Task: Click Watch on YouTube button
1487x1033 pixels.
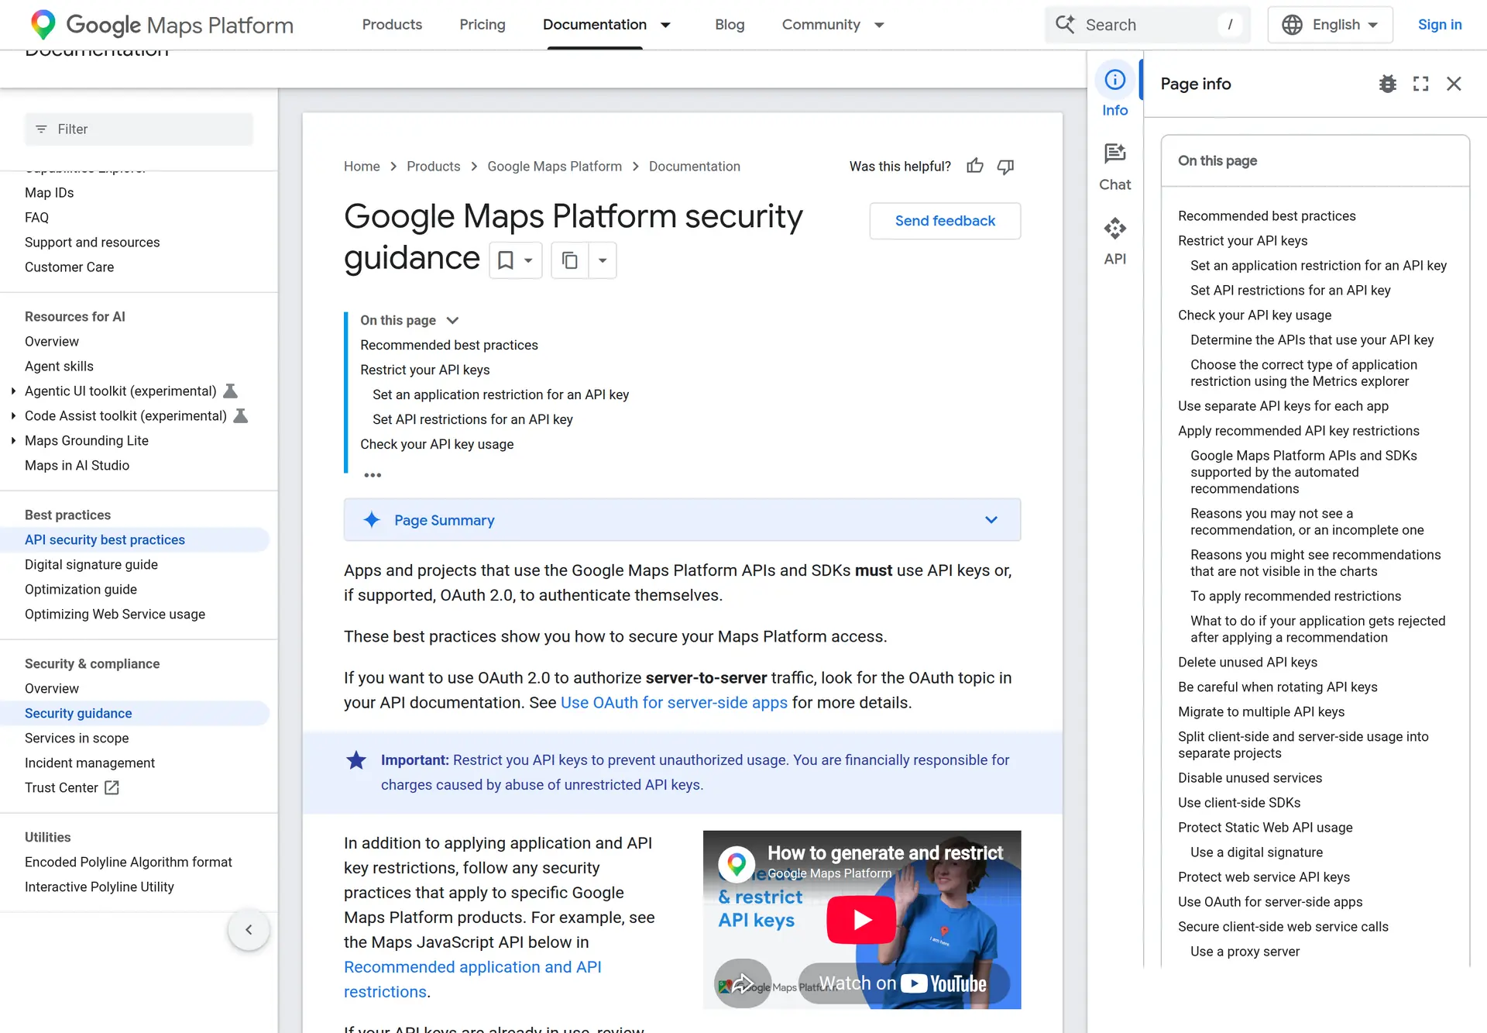Action: [903, 983]
